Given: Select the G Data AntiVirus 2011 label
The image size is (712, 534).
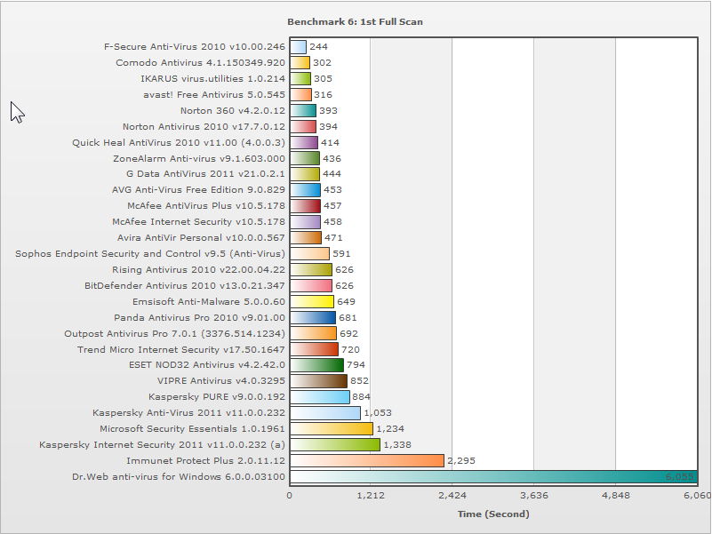Looking at the screenshot, I should click(x=205, y=173).
